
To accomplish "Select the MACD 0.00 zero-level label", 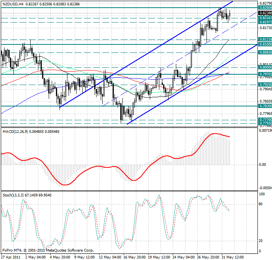I will pos(262,165).
